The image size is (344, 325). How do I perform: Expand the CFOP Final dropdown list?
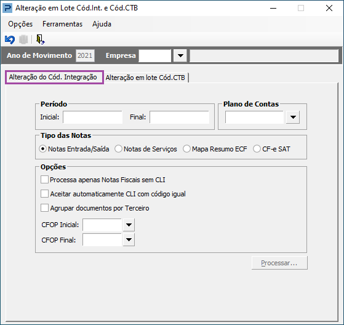129,239
